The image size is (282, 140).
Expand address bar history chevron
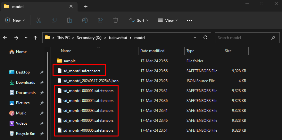(x=195, y=38)
